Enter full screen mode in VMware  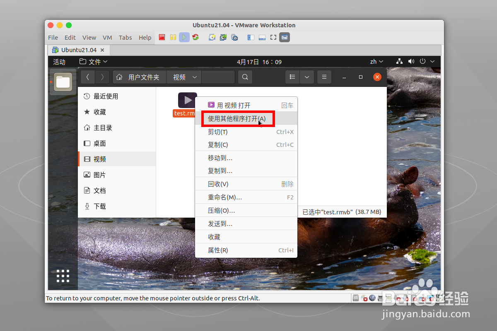coord(273,37)
